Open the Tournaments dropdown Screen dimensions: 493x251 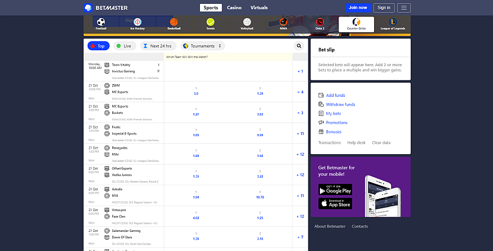tap(203, 46)
